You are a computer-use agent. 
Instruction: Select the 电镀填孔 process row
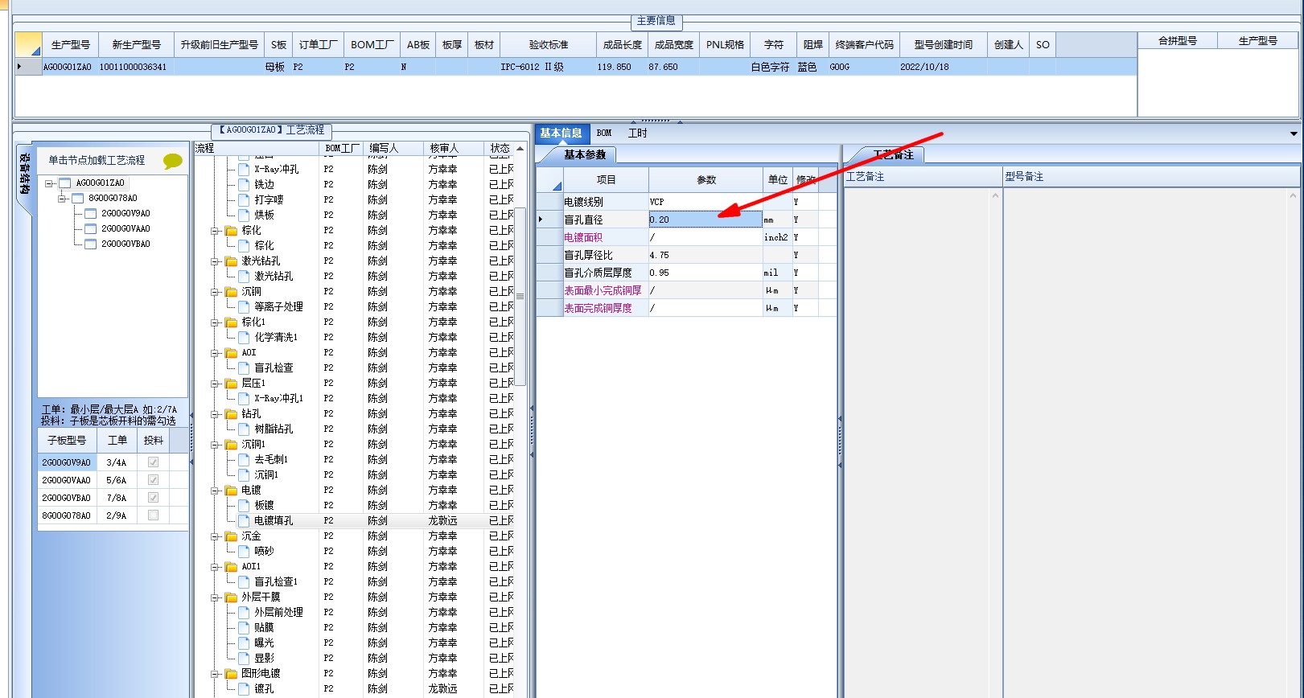tap(360, 520)
